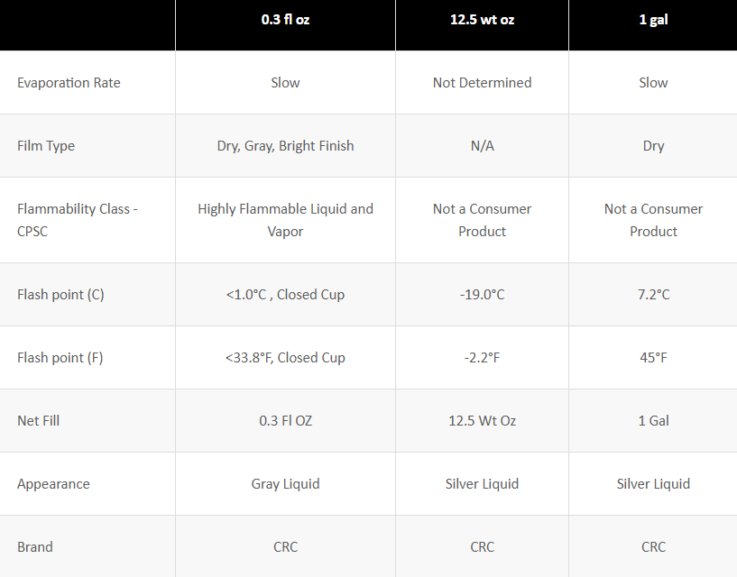The width and height of the screenshot is (737, 577).
Task: Click the 12.5 wt oz column header
Action: [482, 19]
